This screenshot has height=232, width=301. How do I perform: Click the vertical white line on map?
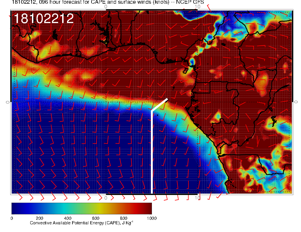(x=151, y=154)
